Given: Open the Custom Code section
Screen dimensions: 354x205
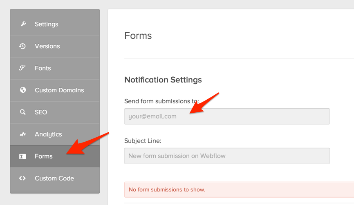Looking at the screenshot, I should [54, 178].
